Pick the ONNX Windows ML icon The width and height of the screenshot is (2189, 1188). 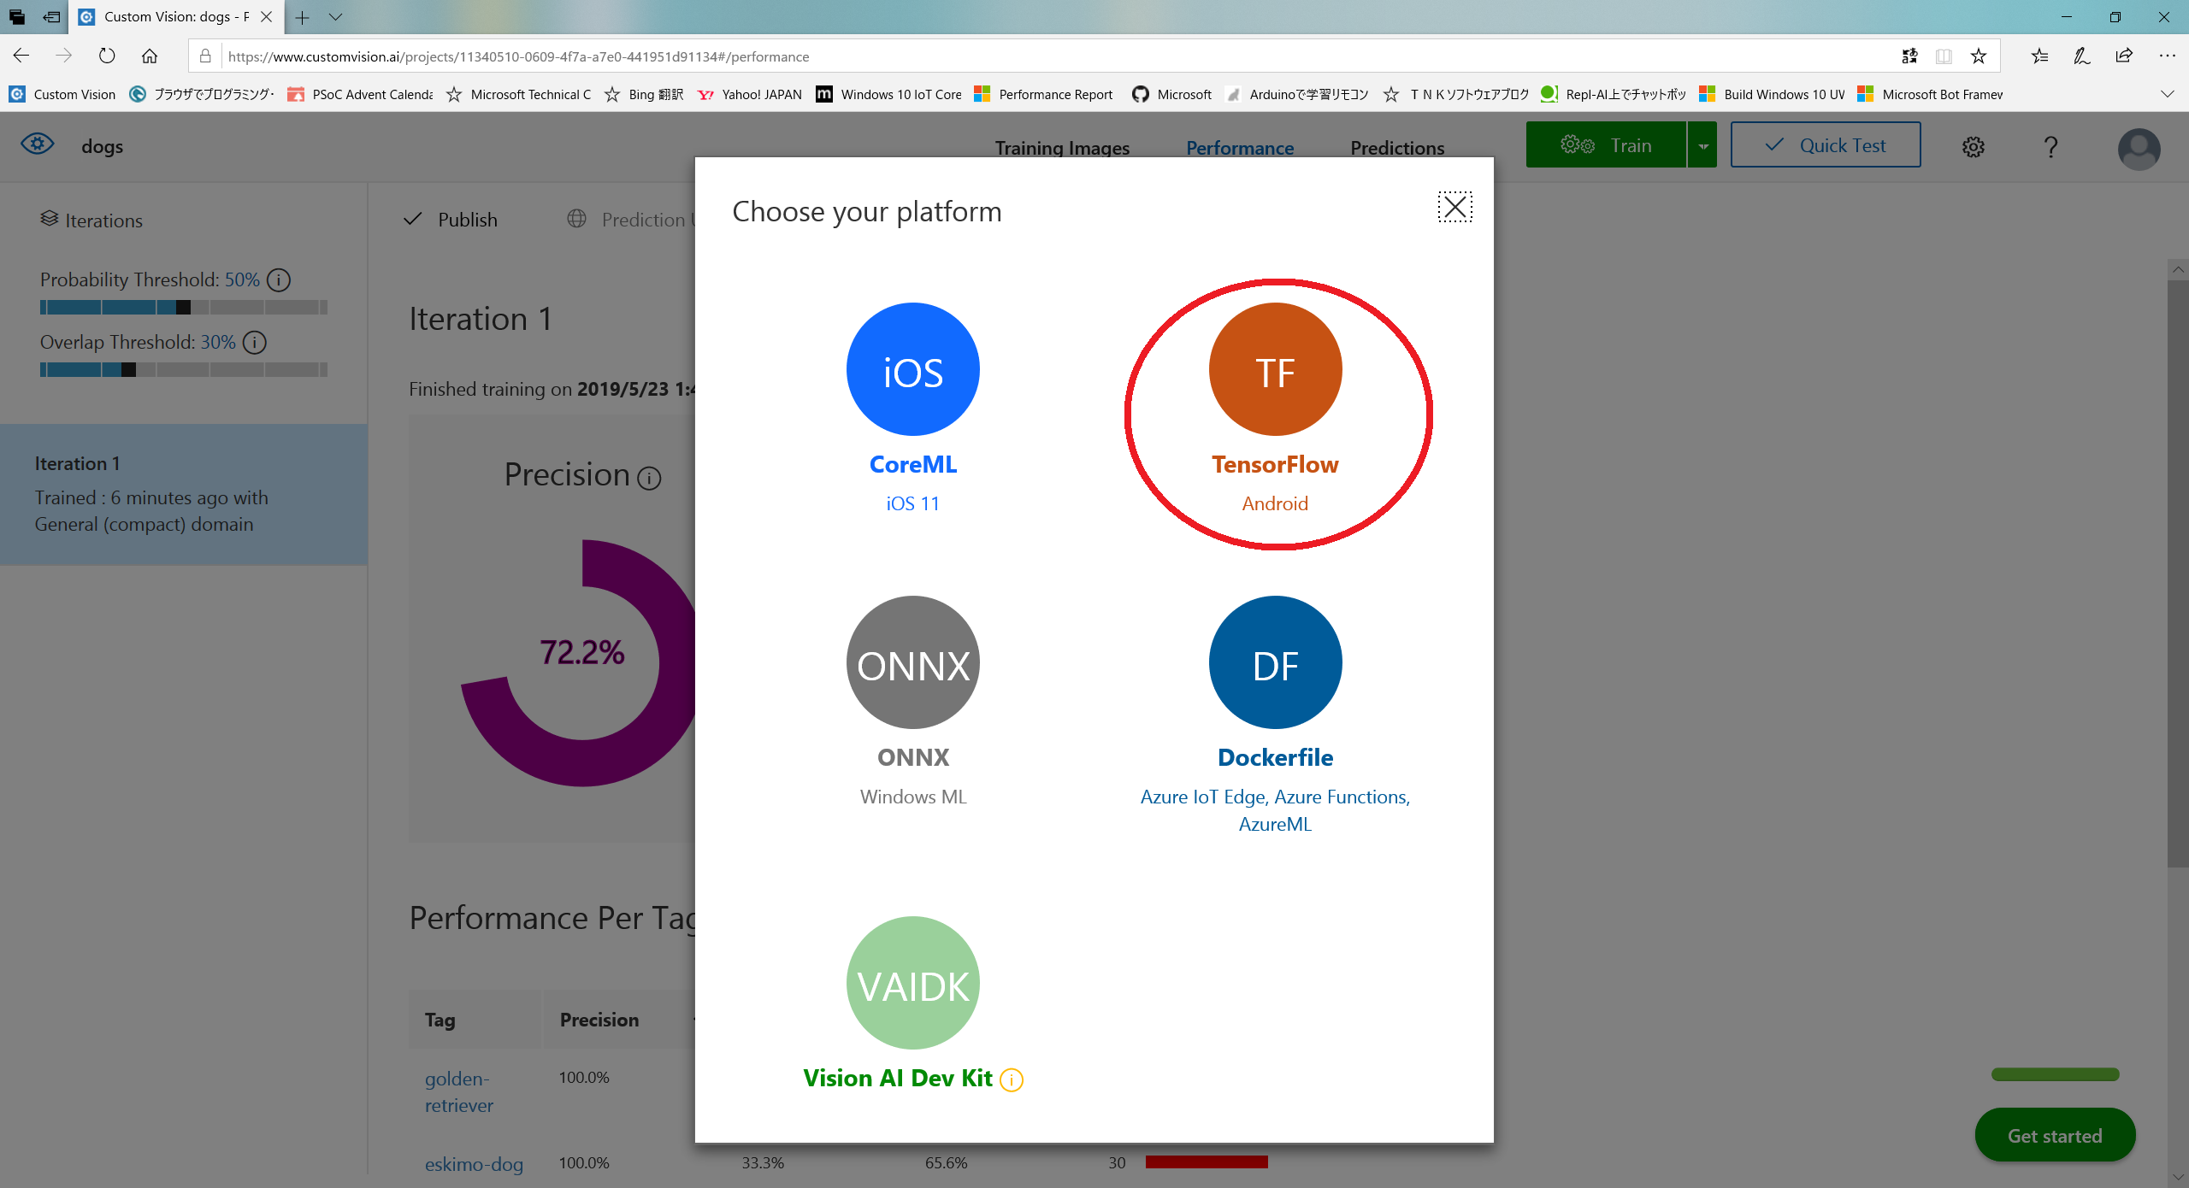click(912, 663)
